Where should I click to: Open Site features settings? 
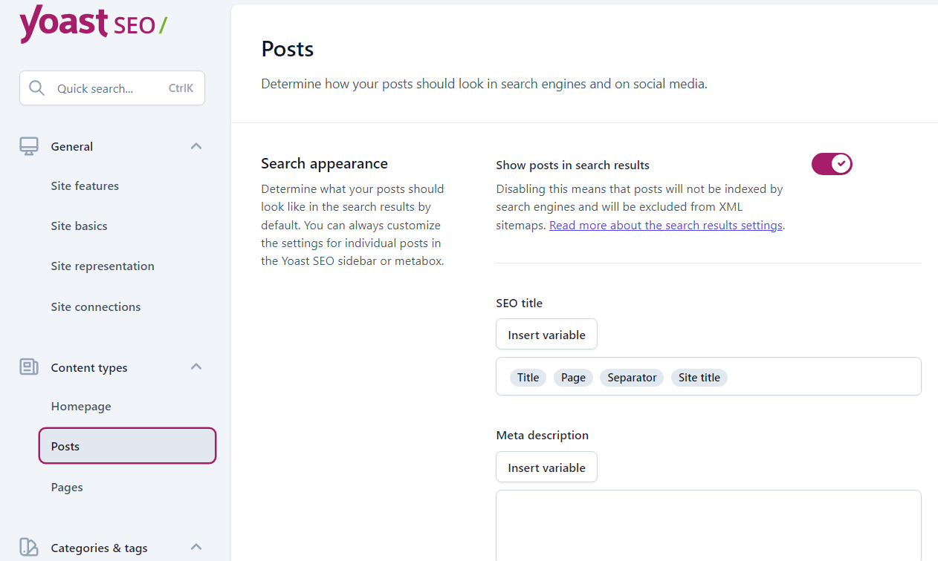[x=85, y=186]
